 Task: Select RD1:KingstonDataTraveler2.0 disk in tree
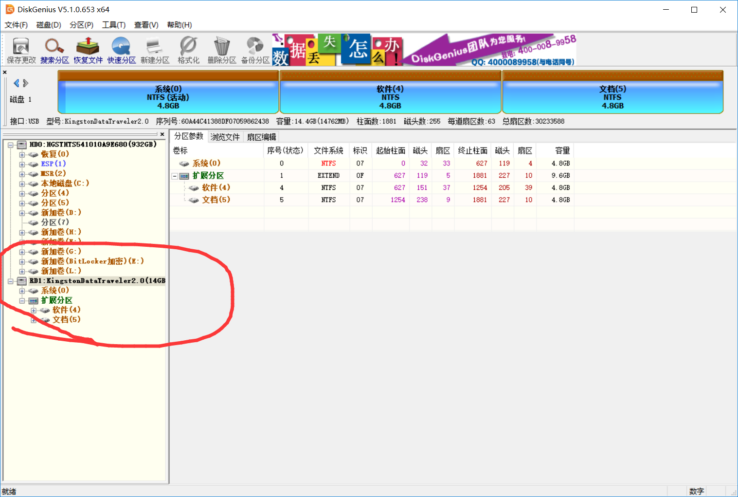(x=97, y=281)
